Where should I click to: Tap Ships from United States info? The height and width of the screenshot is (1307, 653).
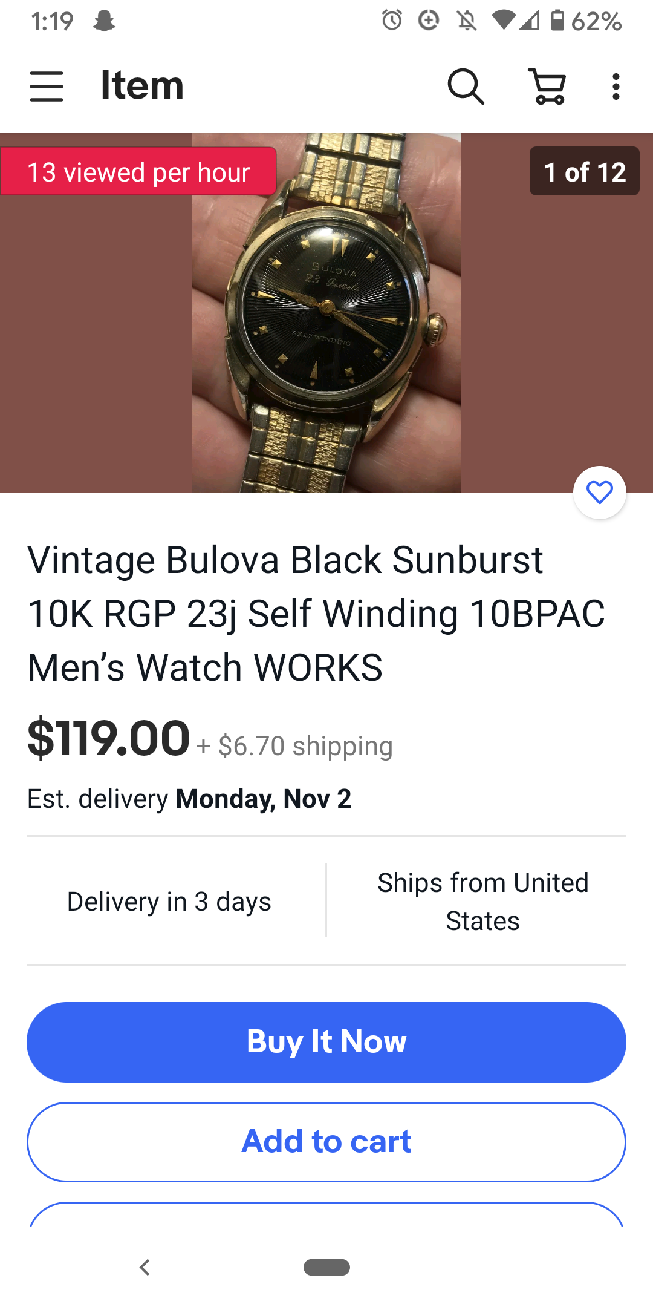(x=482, y=902)
